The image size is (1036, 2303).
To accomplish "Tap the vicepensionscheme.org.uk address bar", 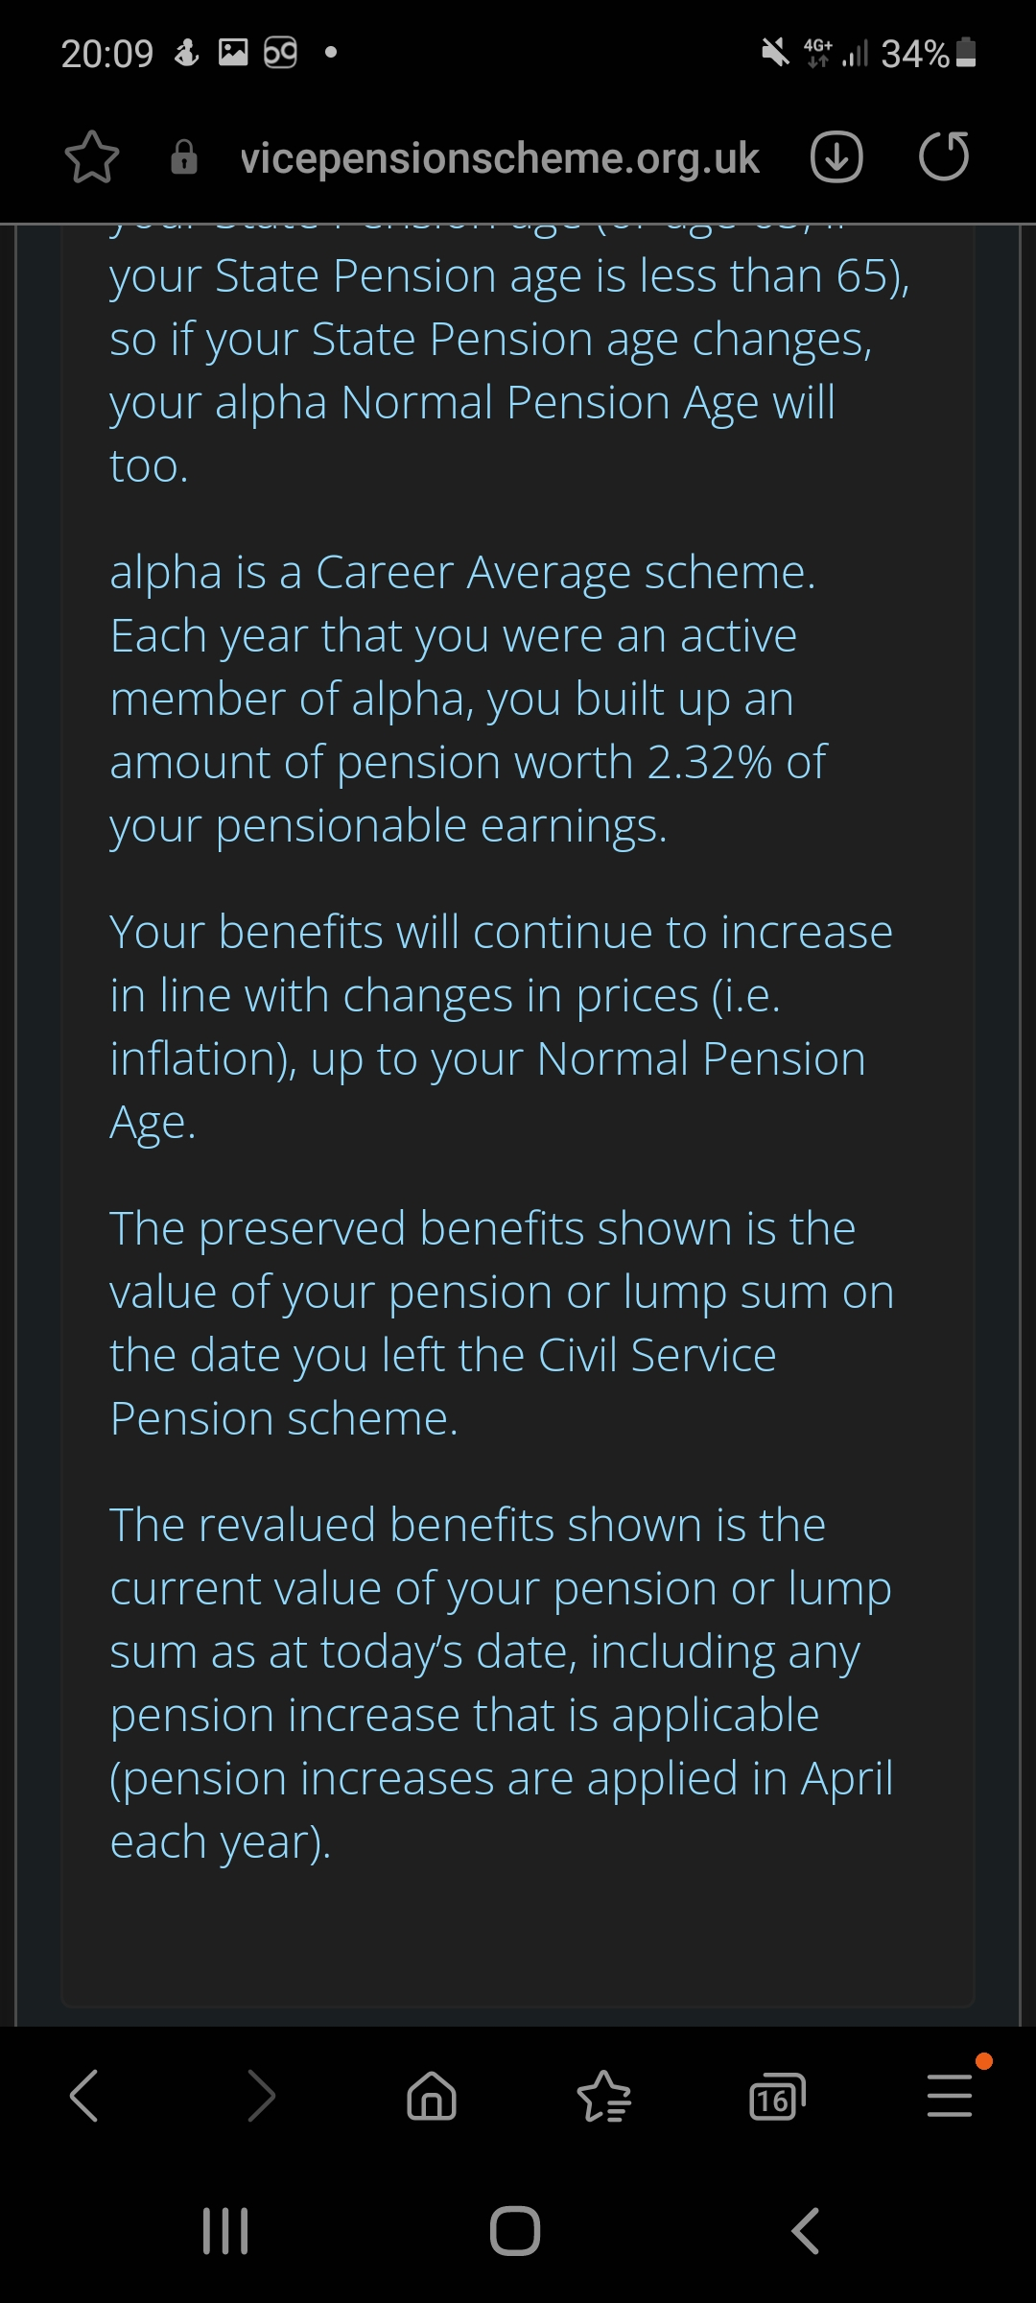I will [499, 159].
